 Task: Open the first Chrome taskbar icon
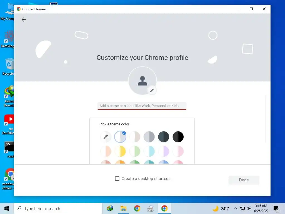tap(137, 208)
